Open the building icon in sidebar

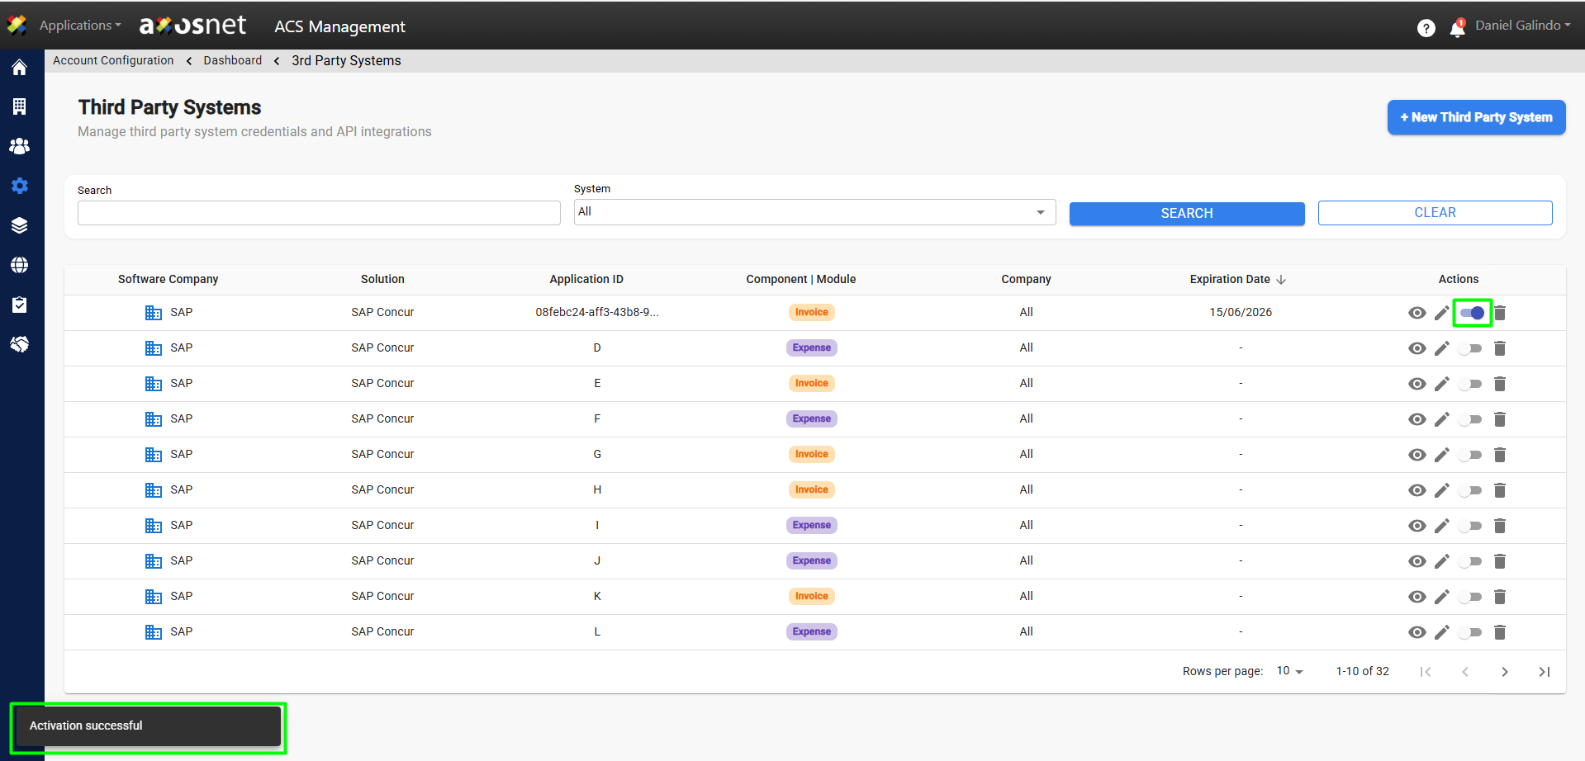click(19, 106)
